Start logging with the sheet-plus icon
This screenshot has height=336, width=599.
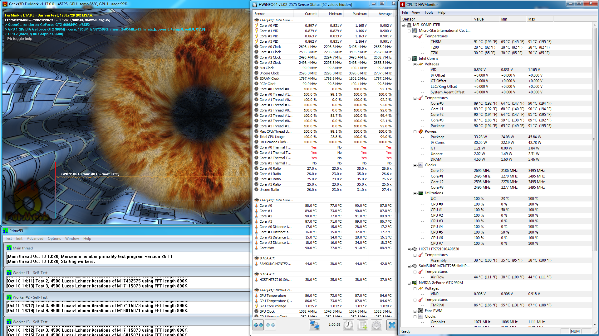tap(362, 325)
